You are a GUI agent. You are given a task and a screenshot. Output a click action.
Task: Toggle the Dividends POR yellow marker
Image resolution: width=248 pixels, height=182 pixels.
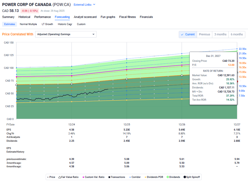click(145, 177)
